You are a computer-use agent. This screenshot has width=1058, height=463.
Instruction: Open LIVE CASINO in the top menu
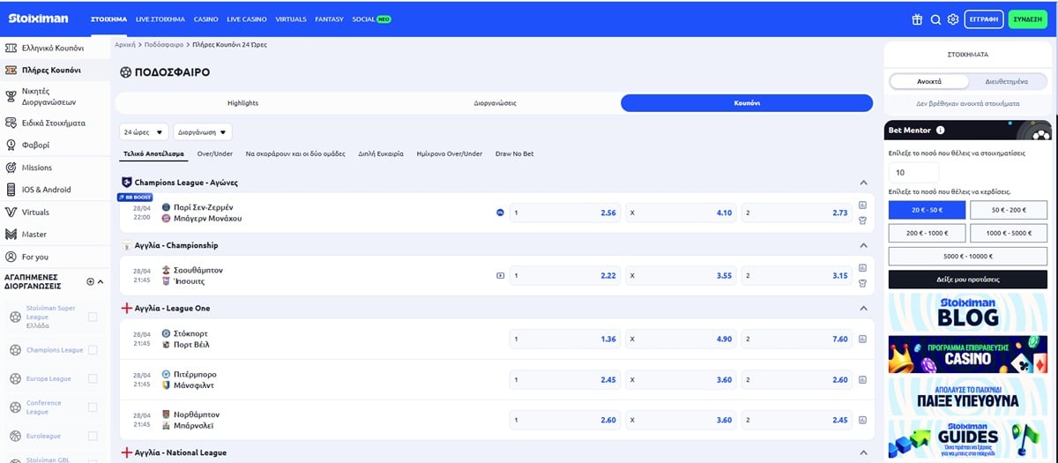[247, 19]
